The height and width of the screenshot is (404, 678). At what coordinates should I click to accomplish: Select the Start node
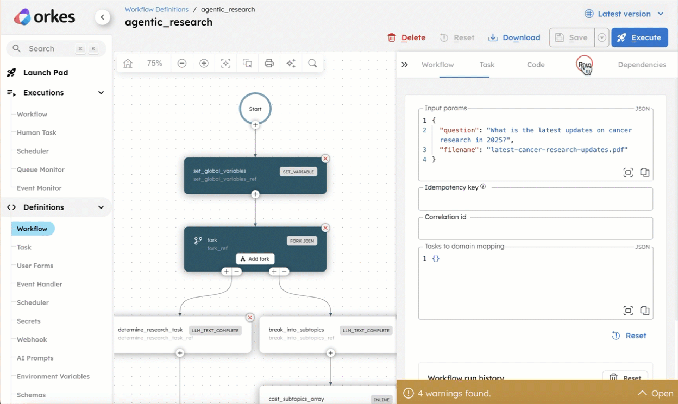pyautogui.click(x=255, y=109)
